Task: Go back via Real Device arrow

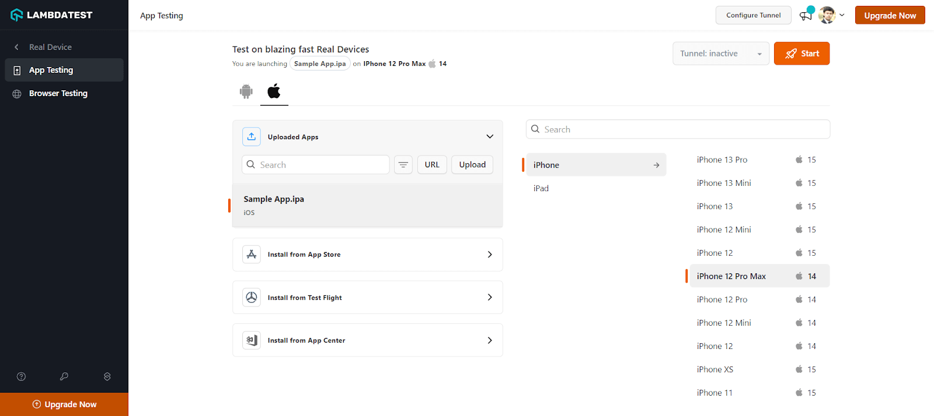Action: click(16, 47)
